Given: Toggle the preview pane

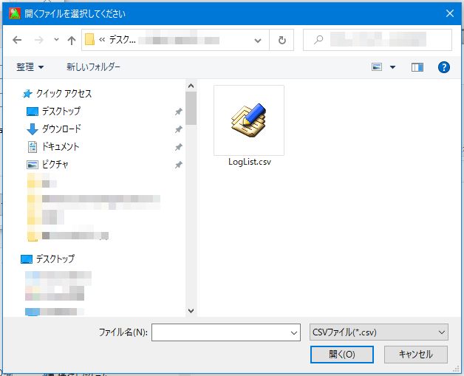Looking at the screenshot, I should 417,67.
